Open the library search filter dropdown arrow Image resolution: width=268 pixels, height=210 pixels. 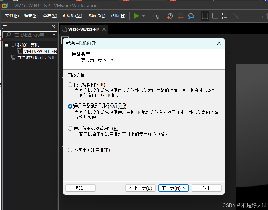point(54,35)
